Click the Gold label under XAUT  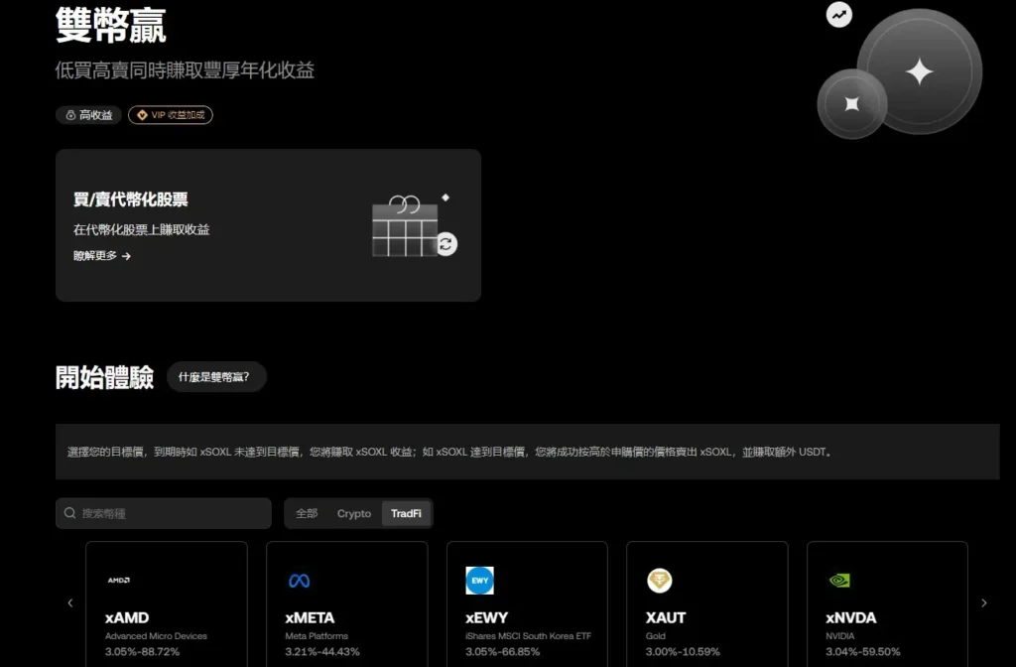(x=655, y=636)
